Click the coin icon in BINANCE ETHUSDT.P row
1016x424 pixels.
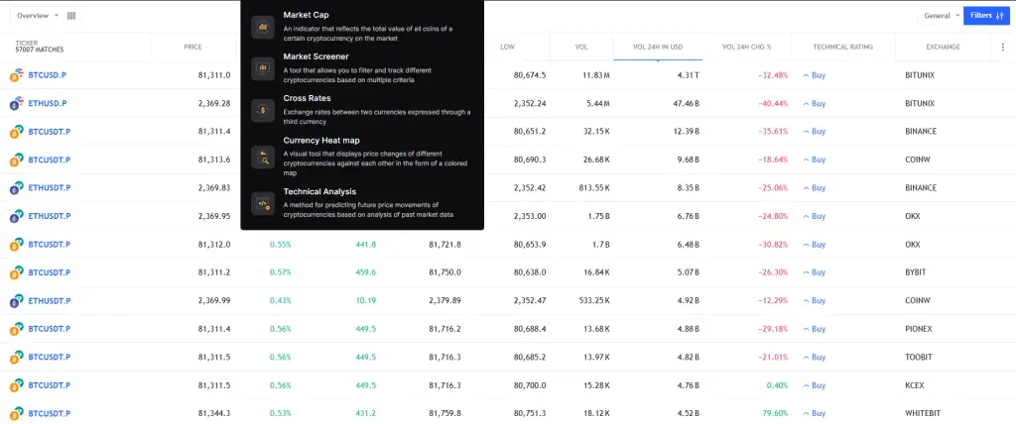pyautogui.click(x=16, y=187)
